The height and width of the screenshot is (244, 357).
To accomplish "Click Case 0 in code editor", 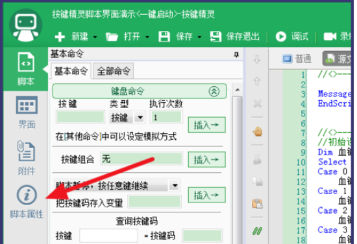I will click(332, 172).
